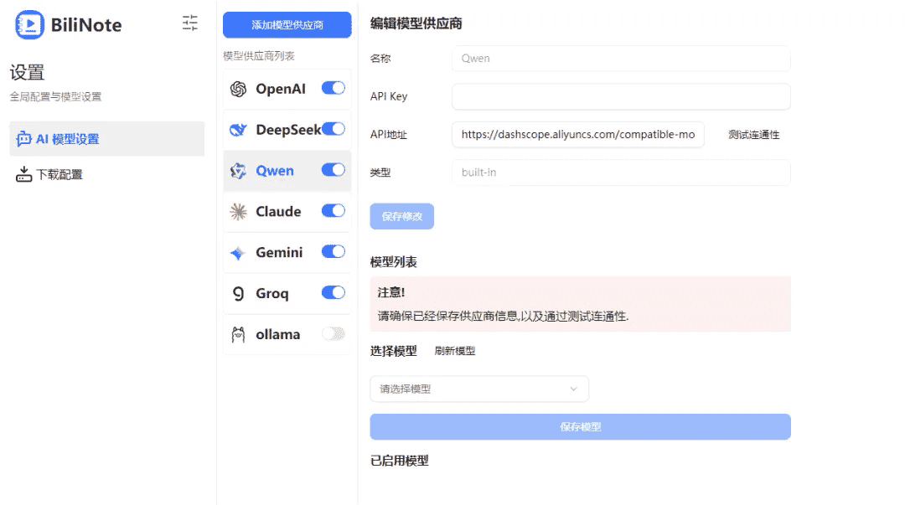Viewport: 905px width, 505px height.
Task: Click the OpenAI provider logo icon
Action: (x=238, y=89)
